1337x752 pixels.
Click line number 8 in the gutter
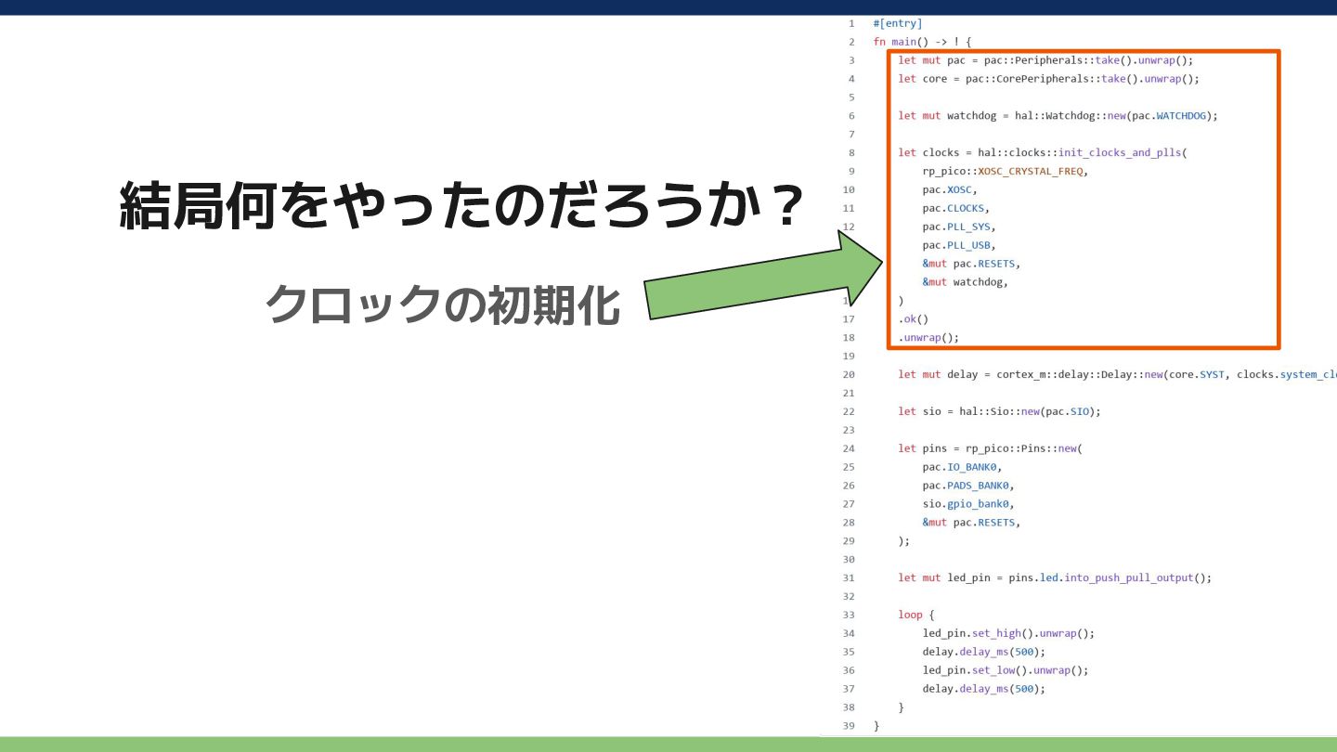click(x=851, y=152)
